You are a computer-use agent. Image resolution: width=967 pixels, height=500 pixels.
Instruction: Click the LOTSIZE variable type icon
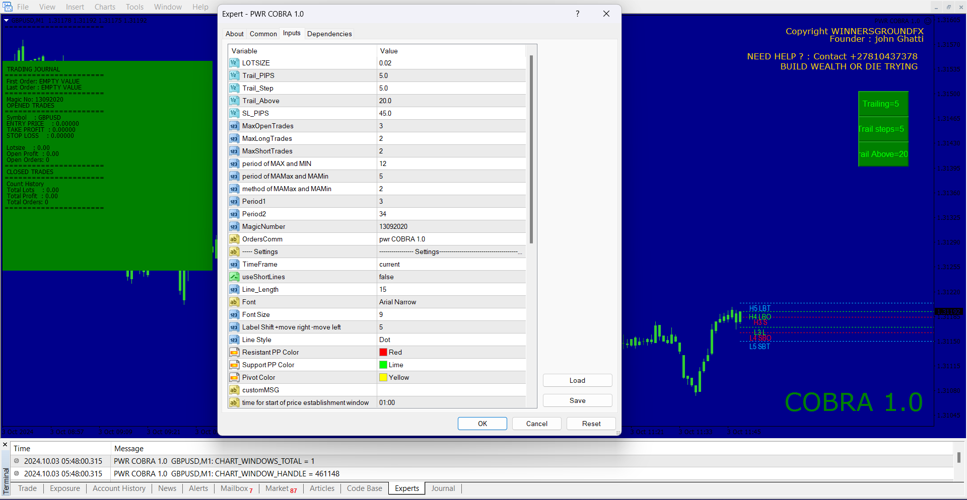pos(234,63)
